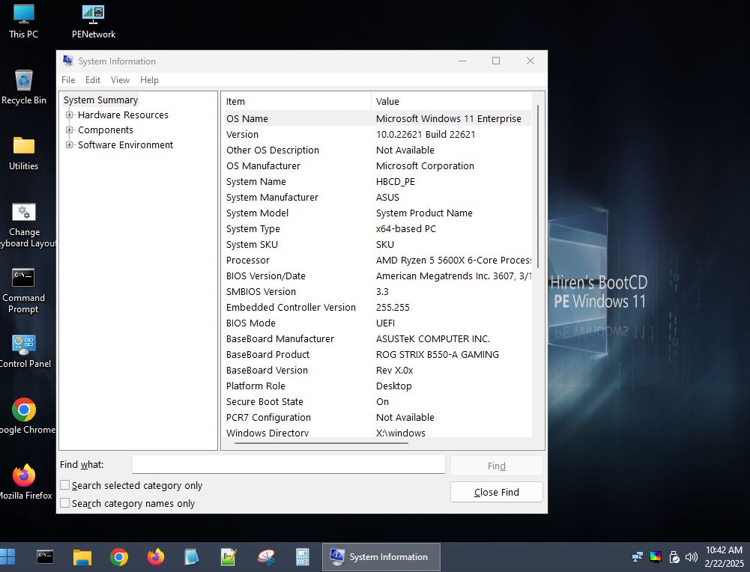The height and width of the screenshot is (572, 750).
Task: Select the SMBIOS Version row
Action: pos(378,291)
